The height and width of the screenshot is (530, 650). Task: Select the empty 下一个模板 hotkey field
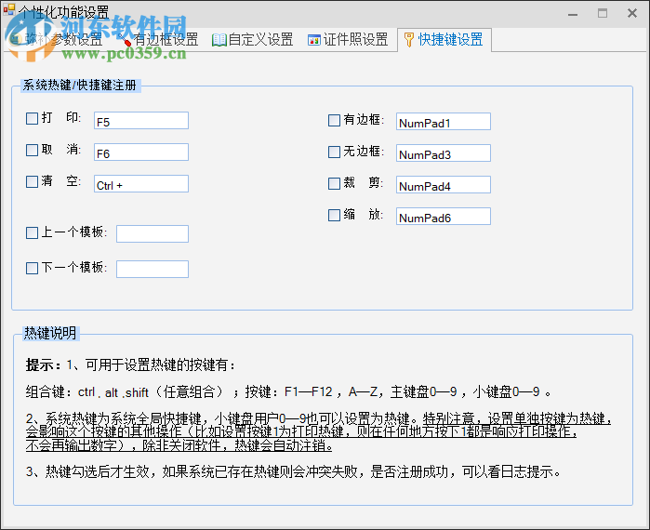click(x=153, y=269)
